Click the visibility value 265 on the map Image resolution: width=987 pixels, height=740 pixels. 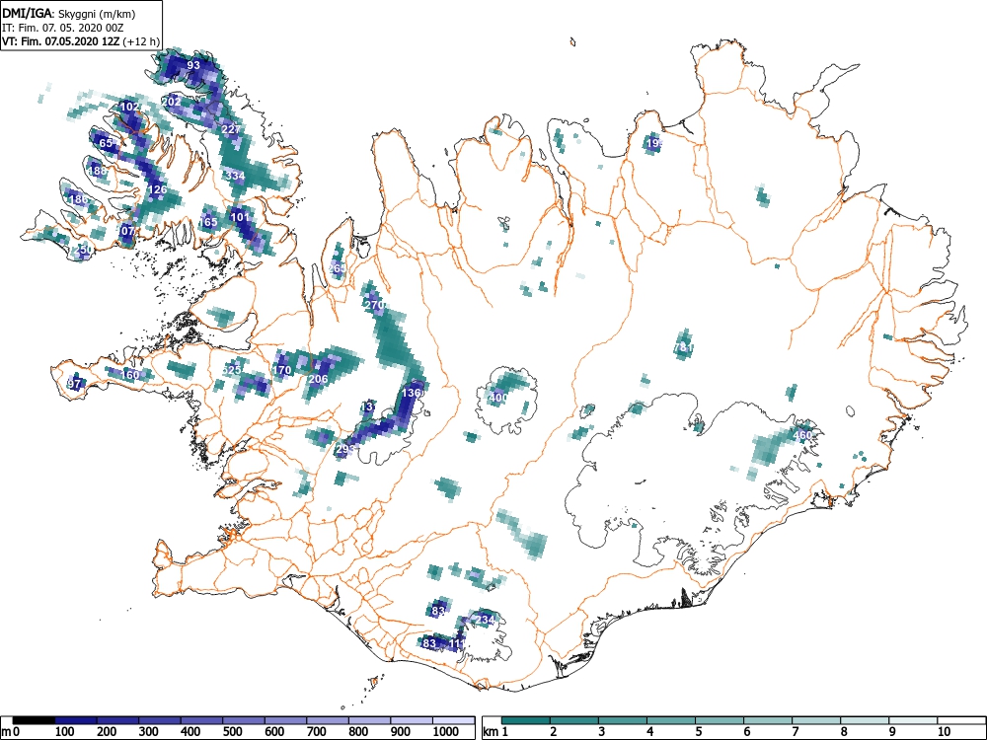[x=338, y=268]
